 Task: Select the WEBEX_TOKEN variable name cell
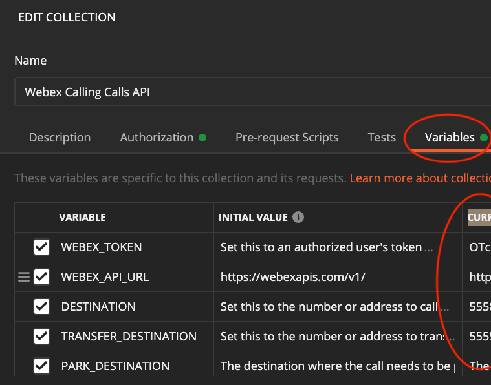coord(134,247)
